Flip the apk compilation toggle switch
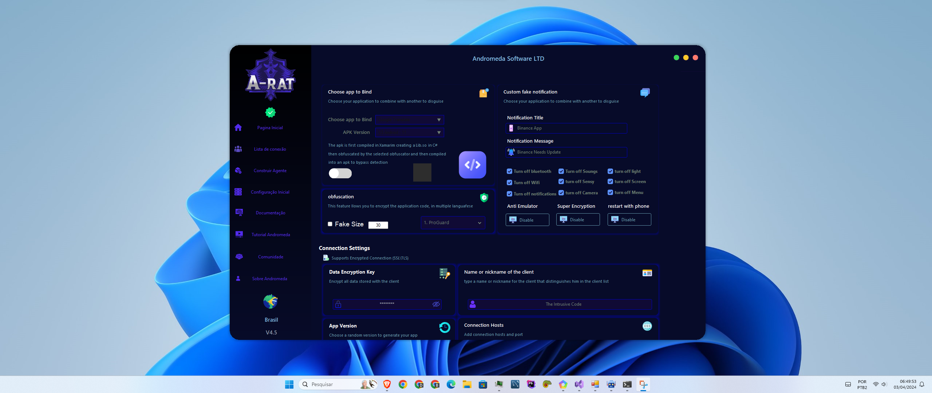 tap(340, 174)
